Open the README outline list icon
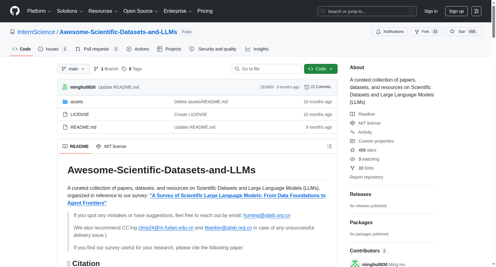Viewport: 496px width, 267px height. click(330, 146)
